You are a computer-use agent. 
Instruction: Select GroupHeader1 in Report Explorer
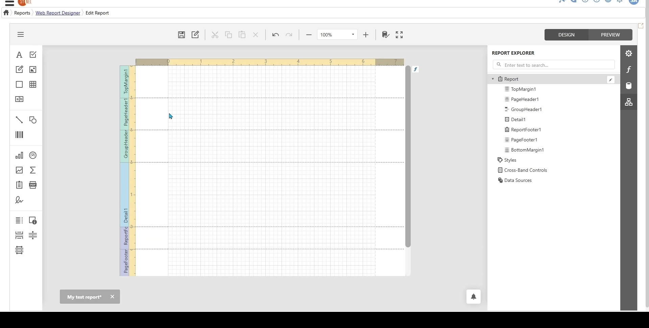point(526,109)
